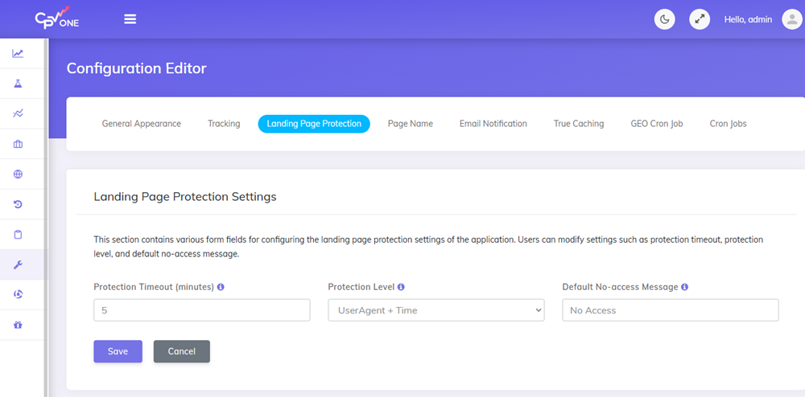Click the Default No-access Message field

[x=671, y=310]
